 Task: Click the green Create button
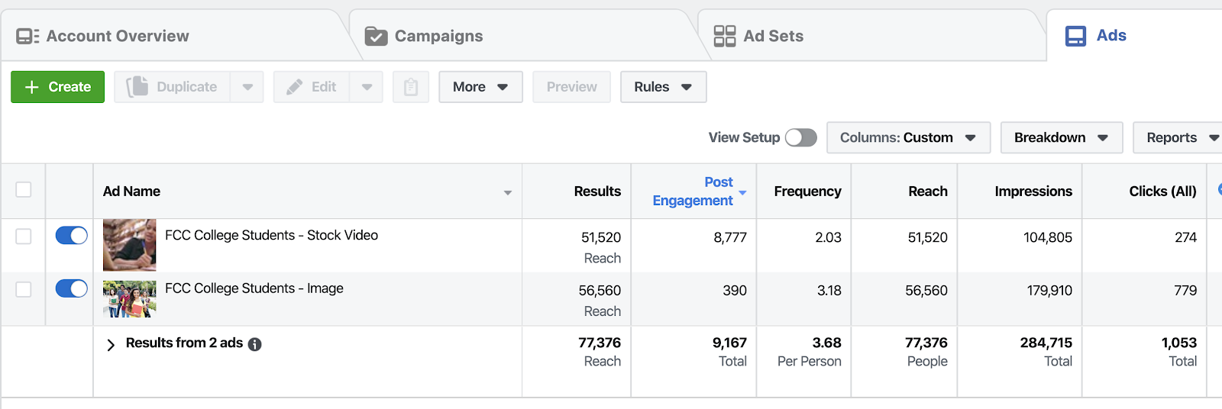58,87
